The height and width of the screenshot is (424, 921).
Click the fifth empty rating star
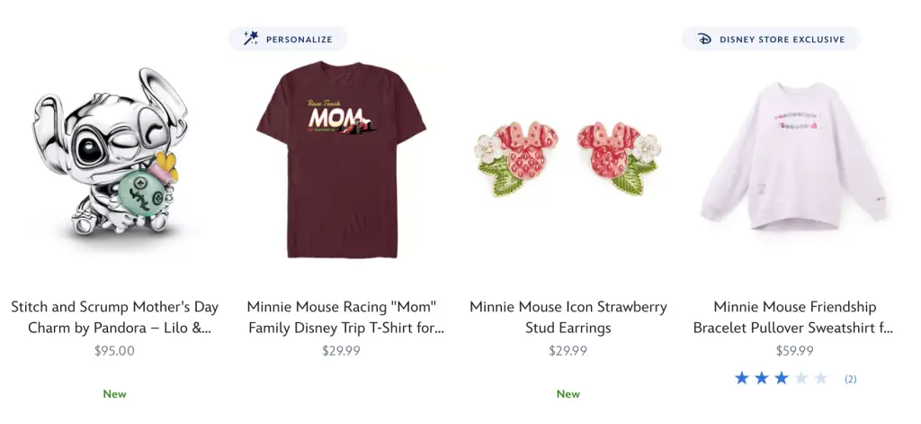point(820,378)
